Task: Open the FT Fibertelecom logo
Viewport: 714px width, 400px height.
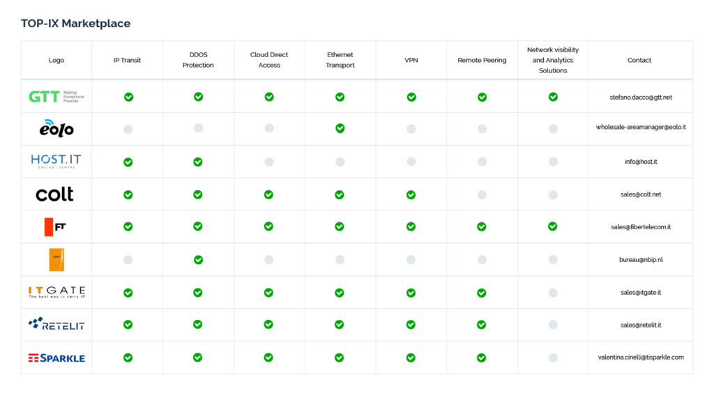Action: [x=55, y=227]
